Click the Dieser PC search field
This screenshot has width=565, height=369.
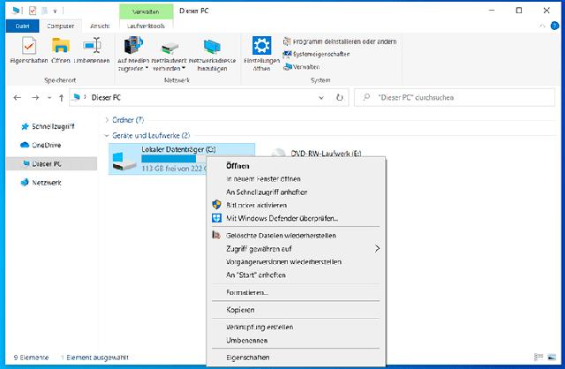[455, 98]
